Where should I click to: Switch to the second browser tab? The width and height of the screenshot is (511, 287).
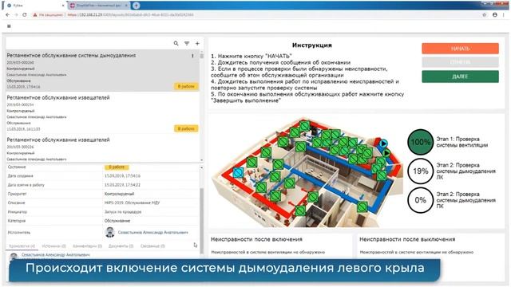[99, 6]
